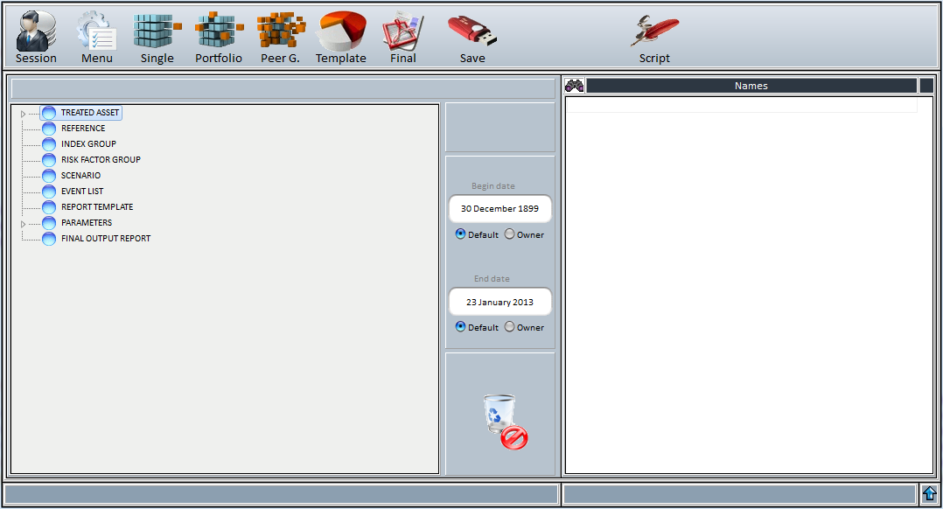Click the TREATED ASSET blue sphere icon

[49, 112]
